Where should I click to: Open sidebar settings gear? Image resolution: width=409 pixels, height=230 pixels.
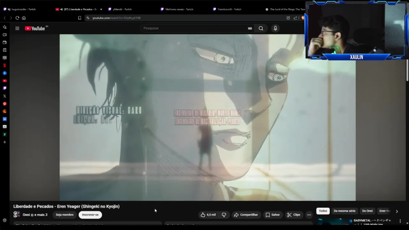pyautogui.click(x=4, y=220)
